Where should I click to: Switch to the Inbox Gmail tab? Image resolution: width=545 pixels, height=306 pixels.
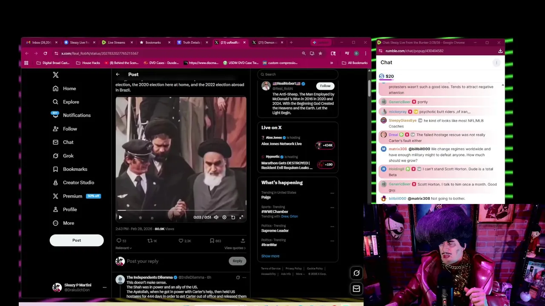(x=41, y=42)
